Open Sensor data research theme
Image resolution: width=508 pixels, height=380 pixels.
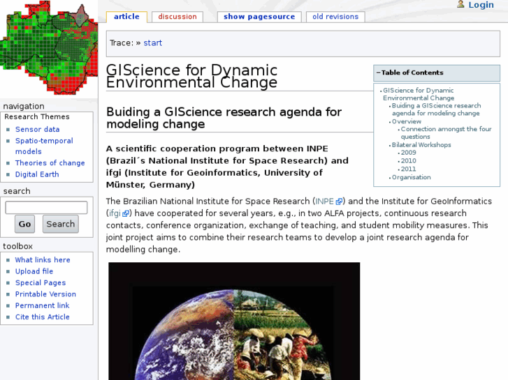tap(37, 130)
